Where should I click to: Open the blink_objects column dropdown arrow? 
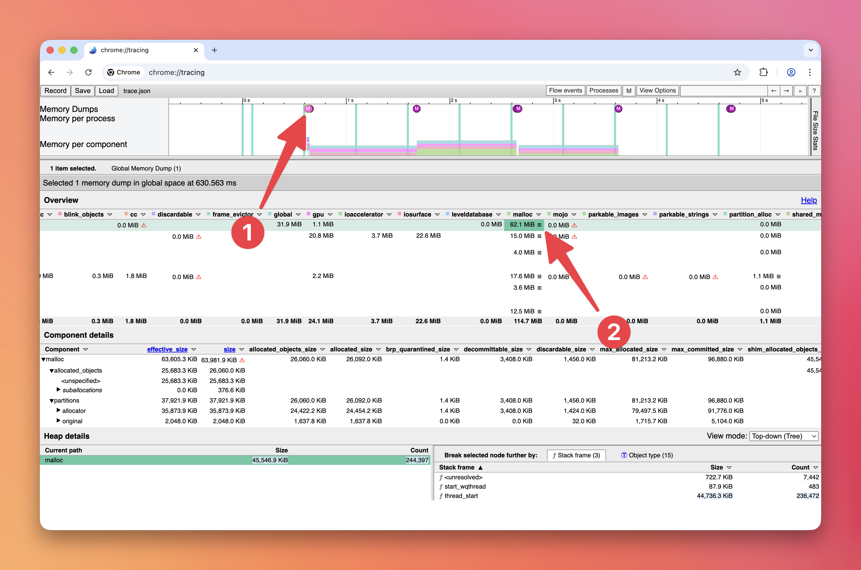(110, 214)
